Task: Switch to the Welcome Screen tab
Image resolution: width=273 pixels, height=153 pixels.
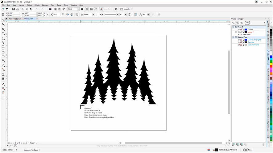Action: [x=14, y=19]
